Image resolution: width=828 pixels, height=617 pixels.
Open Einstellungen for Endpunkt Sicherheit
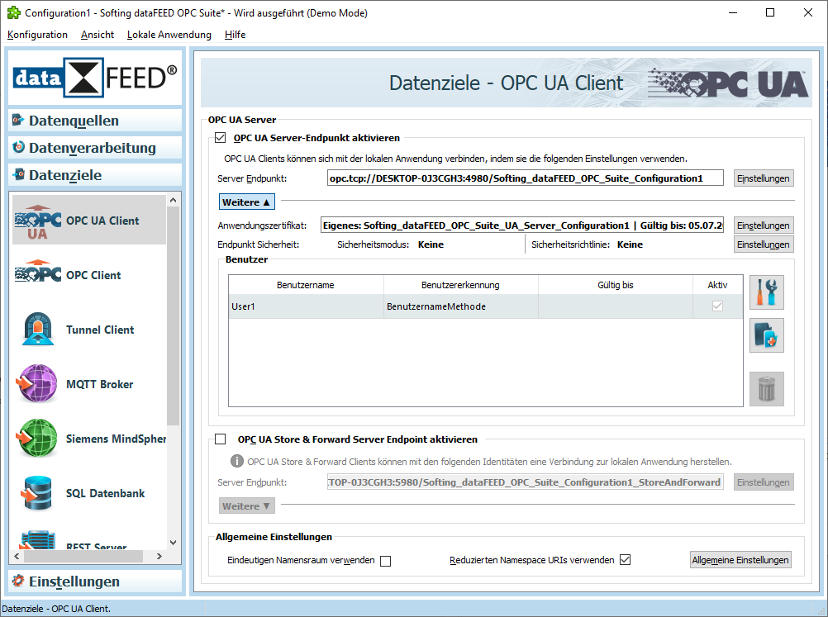(764, 244)
